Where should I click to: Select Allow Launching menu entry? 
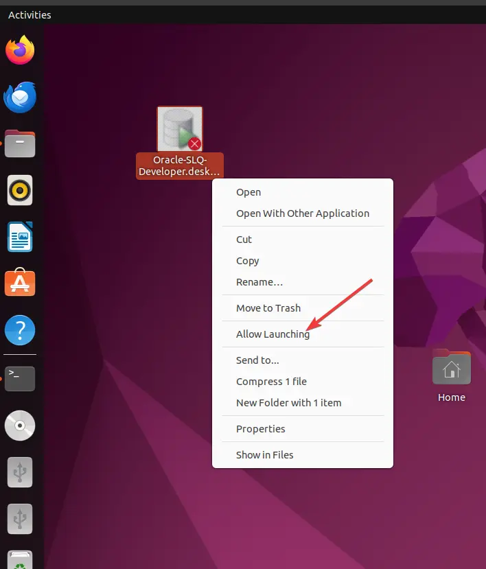(303, 334)
